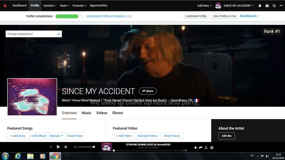This screenshot has height=160, width=285.
Task: Open SINCE MY ACCIDENT account dropdown
Action: coord(238,6)
